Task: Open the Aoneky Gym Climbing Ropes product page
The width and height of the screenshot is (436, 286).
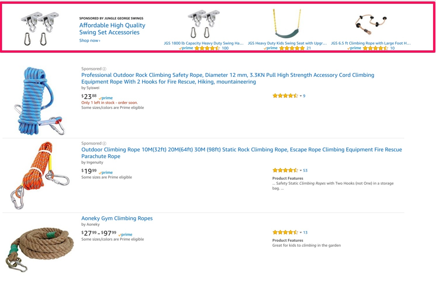Action: click(117, 218)
